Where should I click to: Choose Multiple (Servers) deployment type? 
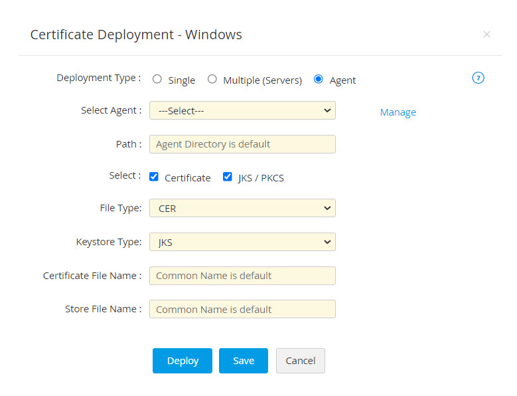(x=212, y=79)
